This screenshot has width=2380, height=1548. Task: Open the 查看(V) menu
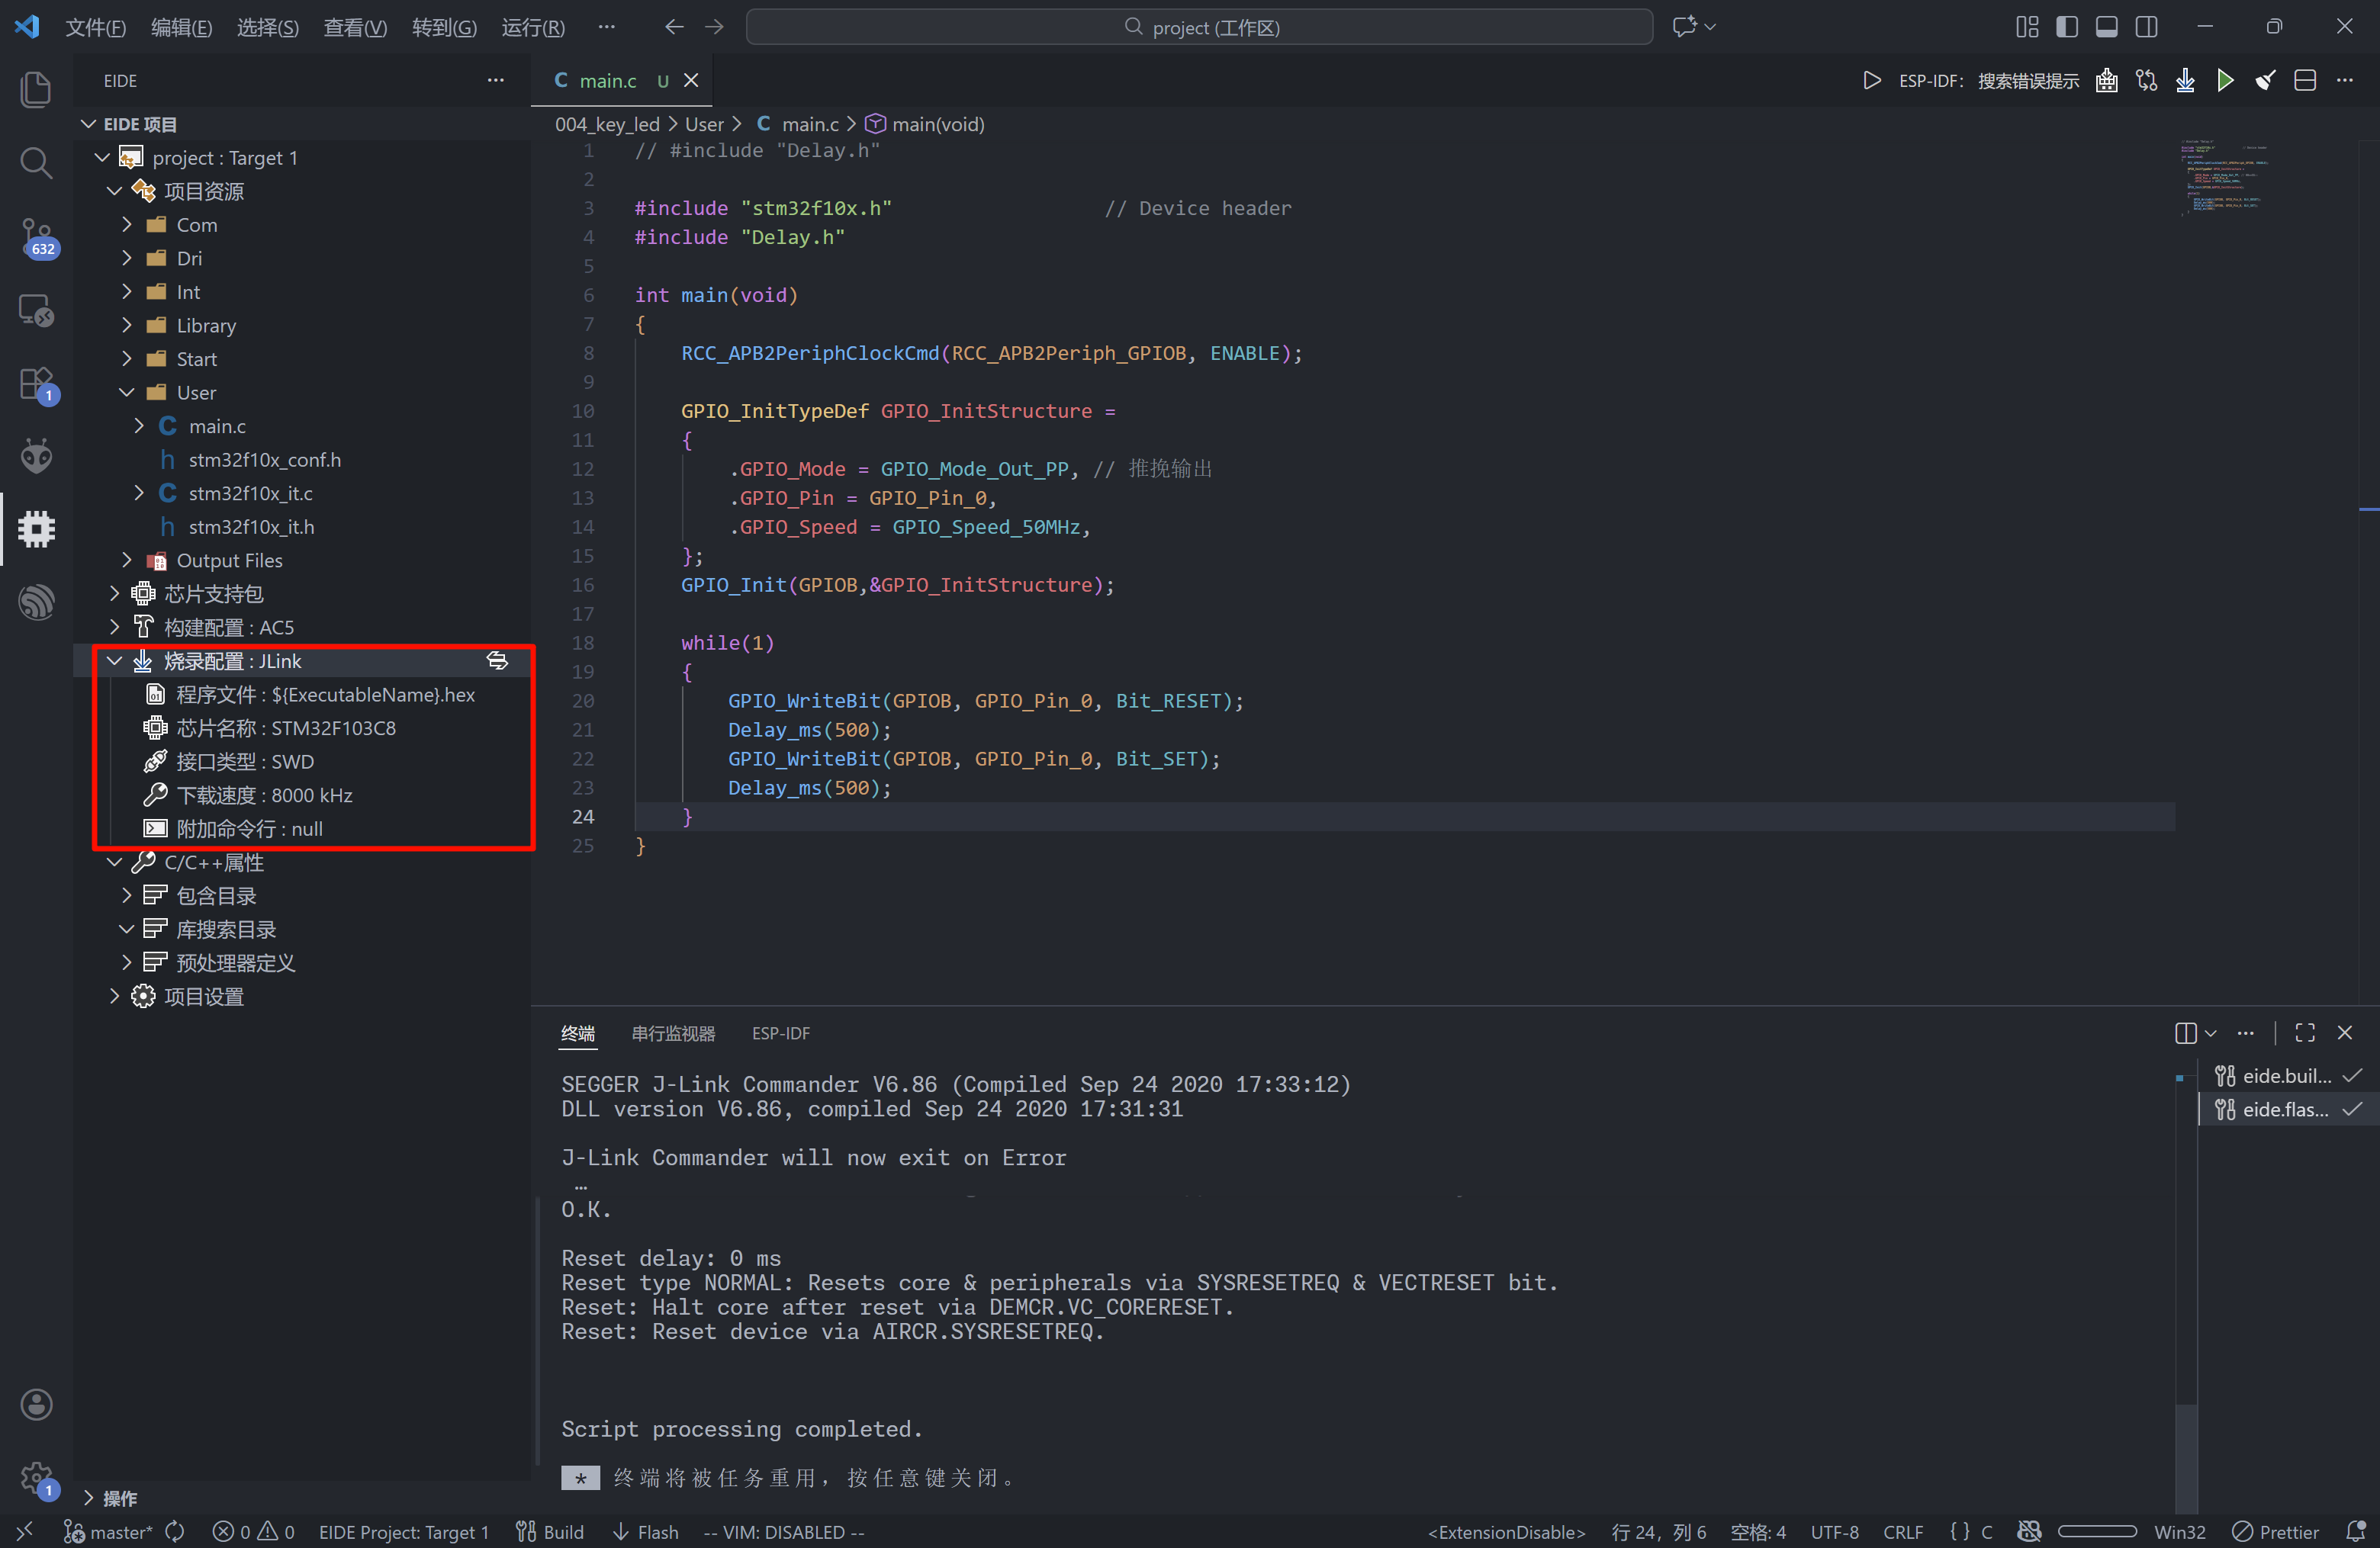pyautogui.click(x=354, y=27)
